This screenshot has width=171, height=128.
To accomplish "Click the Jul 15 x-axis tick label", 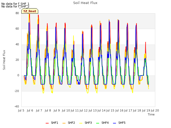I will [x=110, y=110].
